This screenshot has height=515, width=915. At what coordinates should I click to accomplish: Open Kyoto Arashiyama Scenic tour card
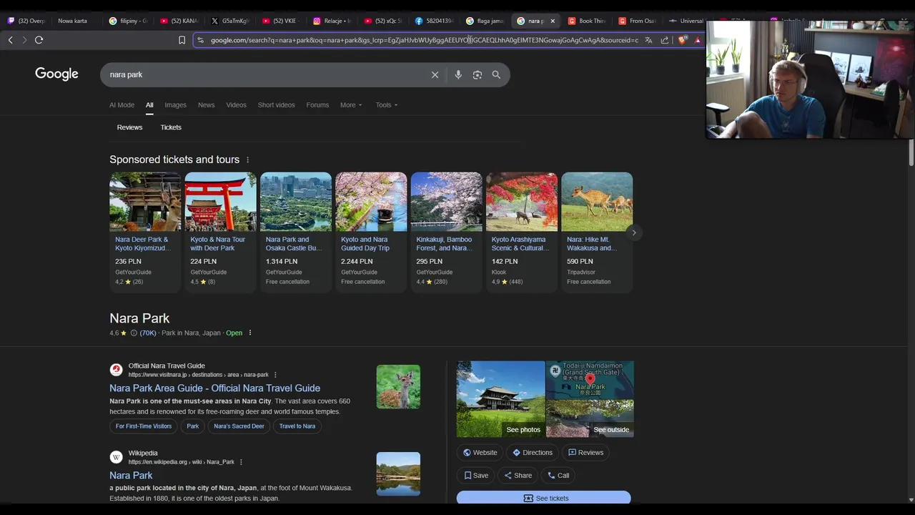(x=522, y=232)
